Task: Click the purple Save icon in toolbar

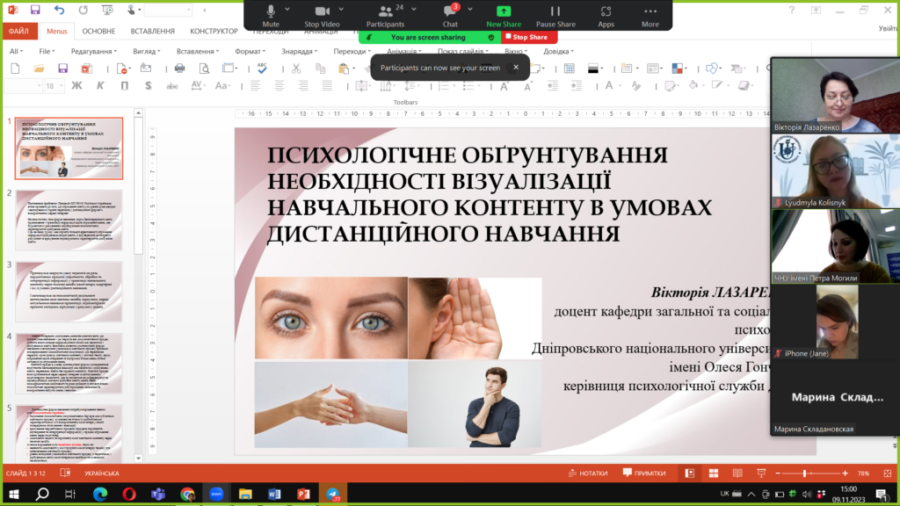Action: tap(62, 69)
